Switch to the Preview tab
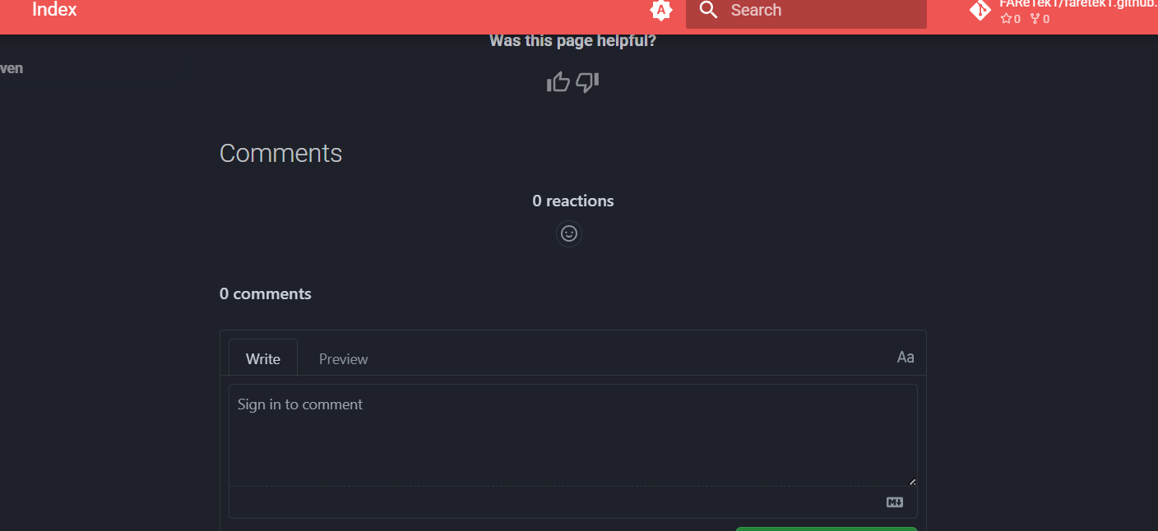1158x531 pixels. click(343, 359)
